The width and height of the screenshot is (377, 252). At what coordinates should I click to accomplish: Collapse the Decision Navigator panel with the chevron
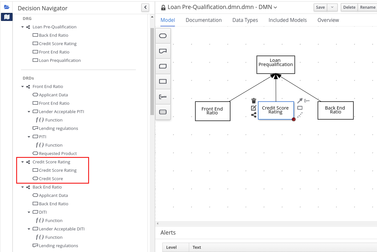145,7
